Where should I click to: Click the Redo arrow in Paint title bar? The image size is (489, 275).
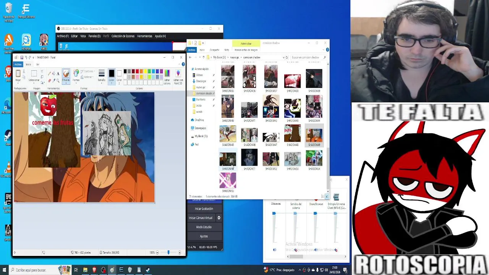click(30, 58)
